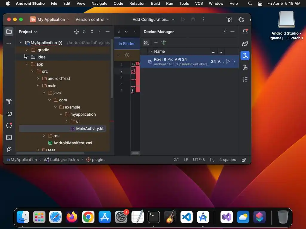Sort devices by Name column header
The image size is (306, 229).
160,51
